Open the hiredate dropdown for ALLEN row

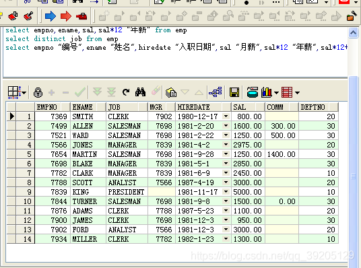pos(226,126)
